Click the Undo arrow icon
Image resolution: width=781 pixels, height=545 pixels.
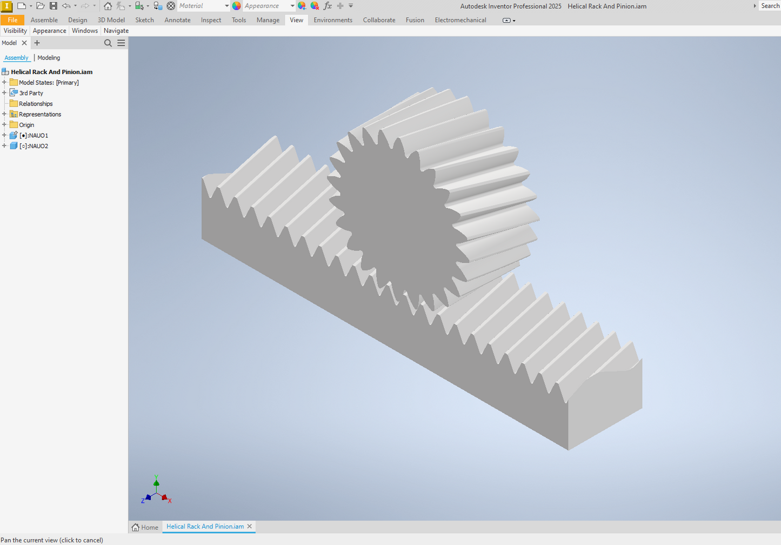pos(66,6)
